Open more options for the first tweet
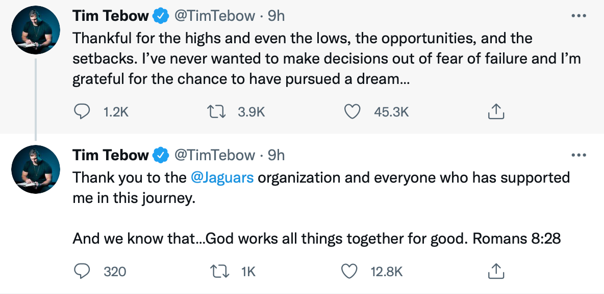 (x=578, y=16)
